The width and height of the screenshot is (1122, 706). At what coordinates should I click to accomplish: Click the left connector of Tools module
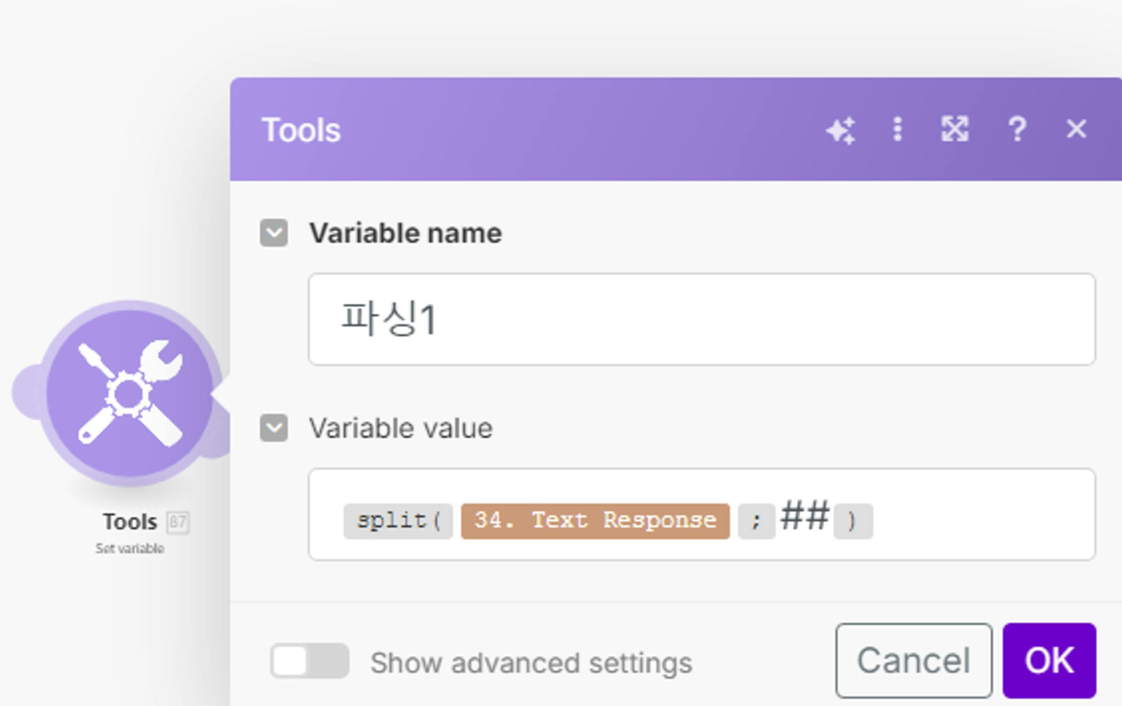[x=27, y=392]
